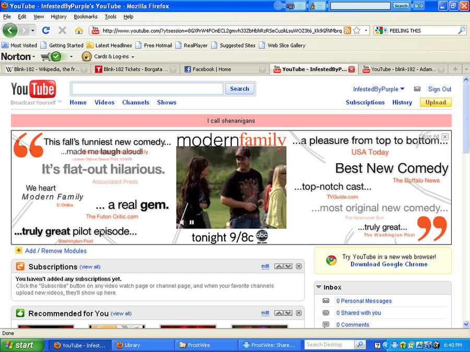The height and width of the screenshot is (352, 470).
Task: Open the Google search engine selector
Action: coord(381,30)
